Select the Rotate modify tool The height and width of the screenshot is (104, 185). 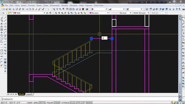click(2, 36)
